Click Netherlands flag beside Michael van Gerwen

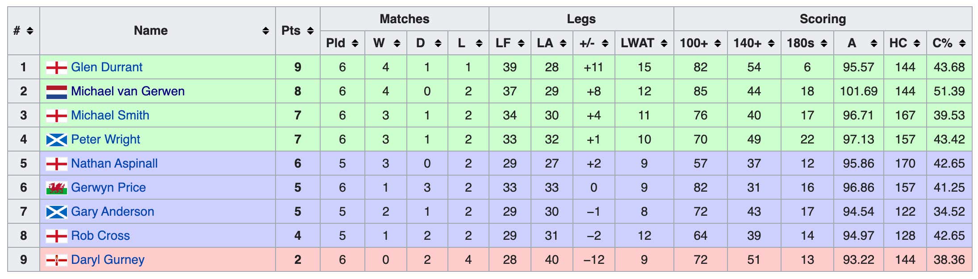[x=57, y=92]
